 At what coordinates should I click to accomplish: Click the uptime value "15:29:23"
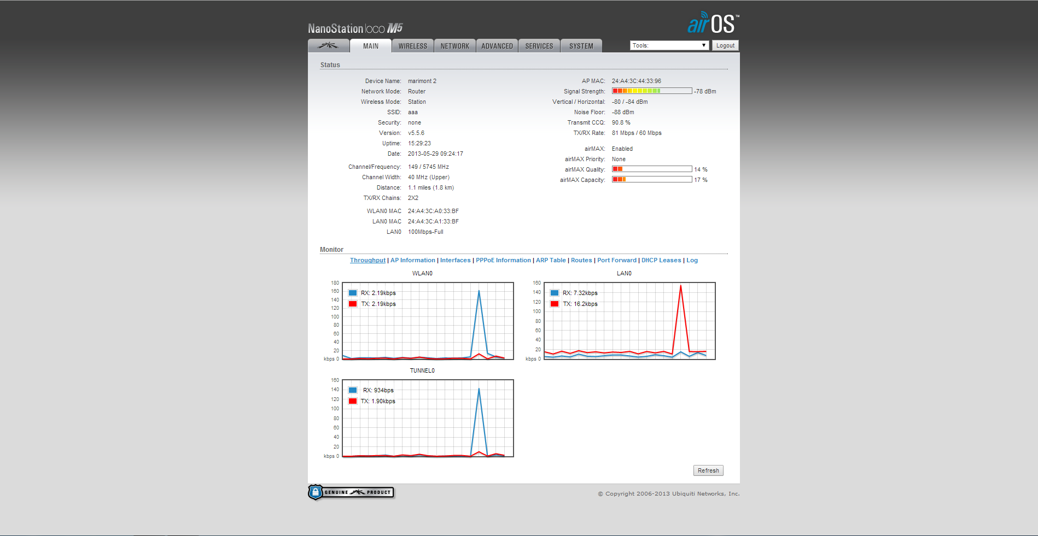tap(419, 143)
